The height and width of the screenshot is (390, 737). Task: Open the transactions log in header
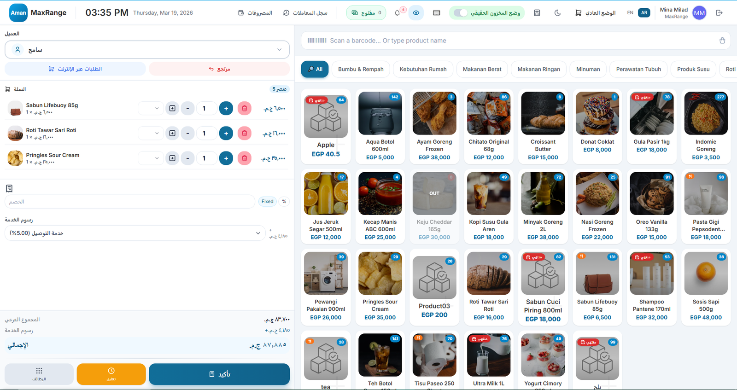305,13
